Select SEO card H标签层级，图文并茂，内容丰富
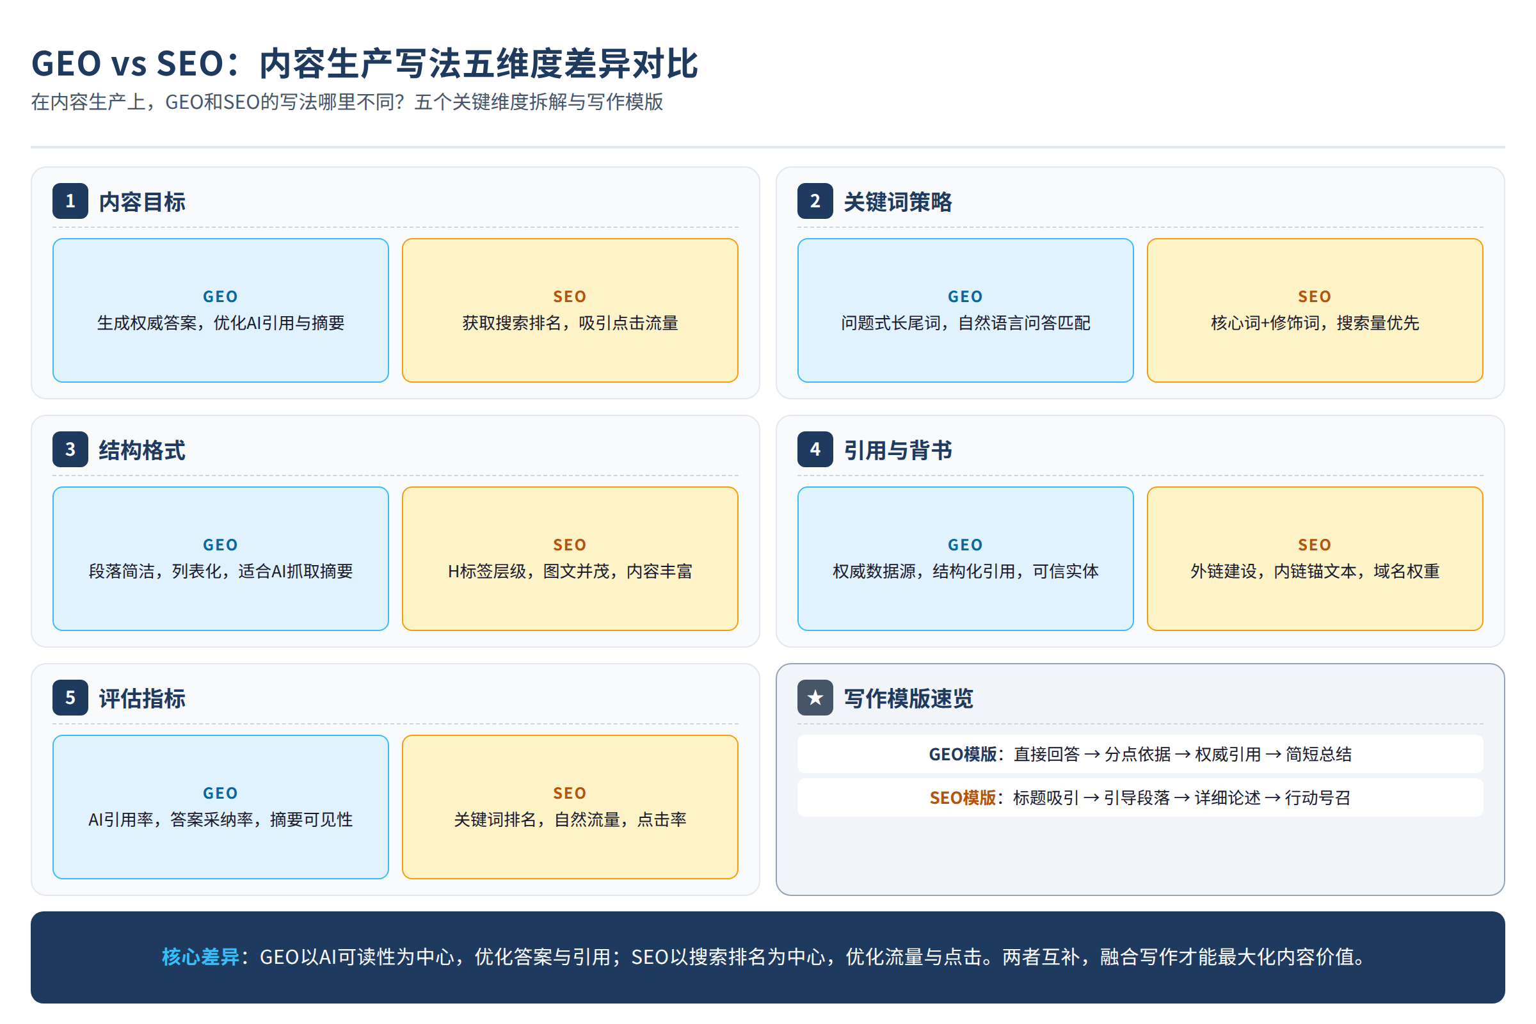Screen dimensions: 1536x1024 point(570,558)
